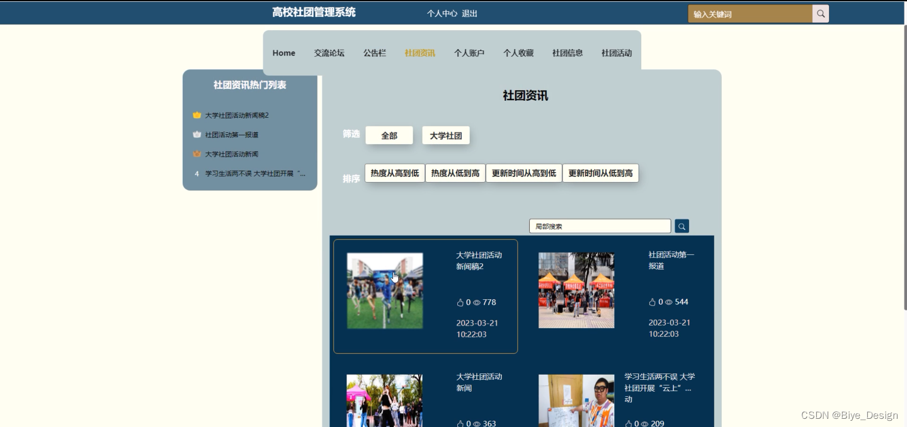Viewport: 907px width, 427px height.
Task: Sort by 热度从低到高
Action: click(455, 173)
